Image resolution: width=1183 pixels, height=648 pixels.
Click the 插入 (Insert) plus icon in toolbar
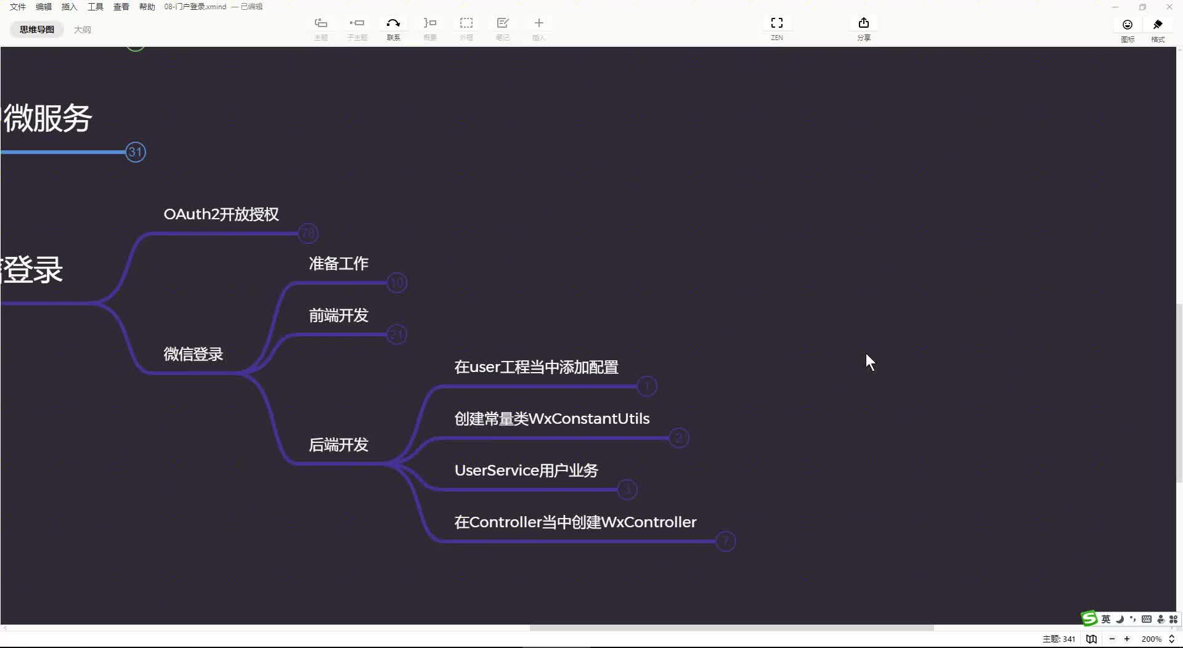pyautogui.click(x=539, y=23)
